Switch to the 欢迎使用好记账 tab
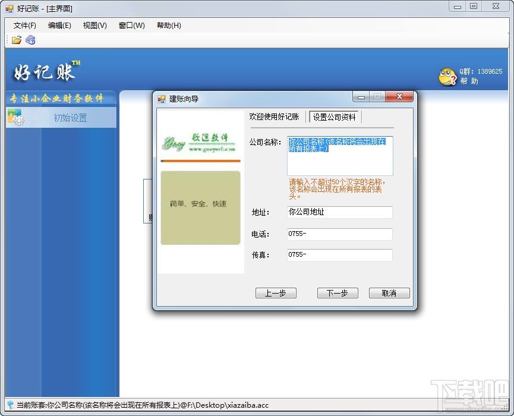 tap(274, 116)
